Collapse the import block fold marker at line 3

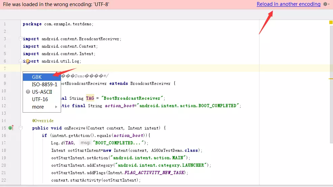[x=21, y=39]
